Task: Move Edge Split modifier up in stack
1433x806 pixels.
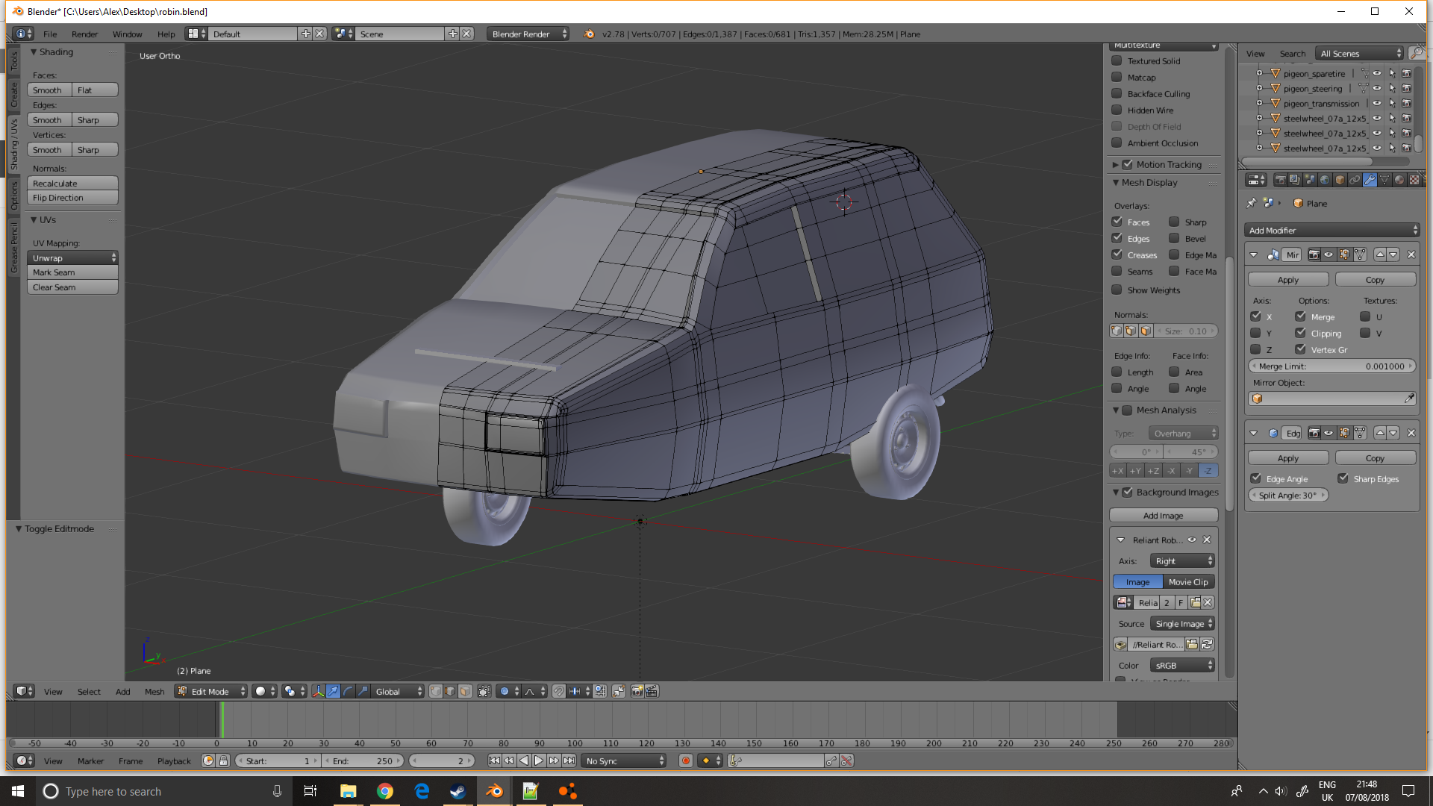Action: tap(1380, 433)
